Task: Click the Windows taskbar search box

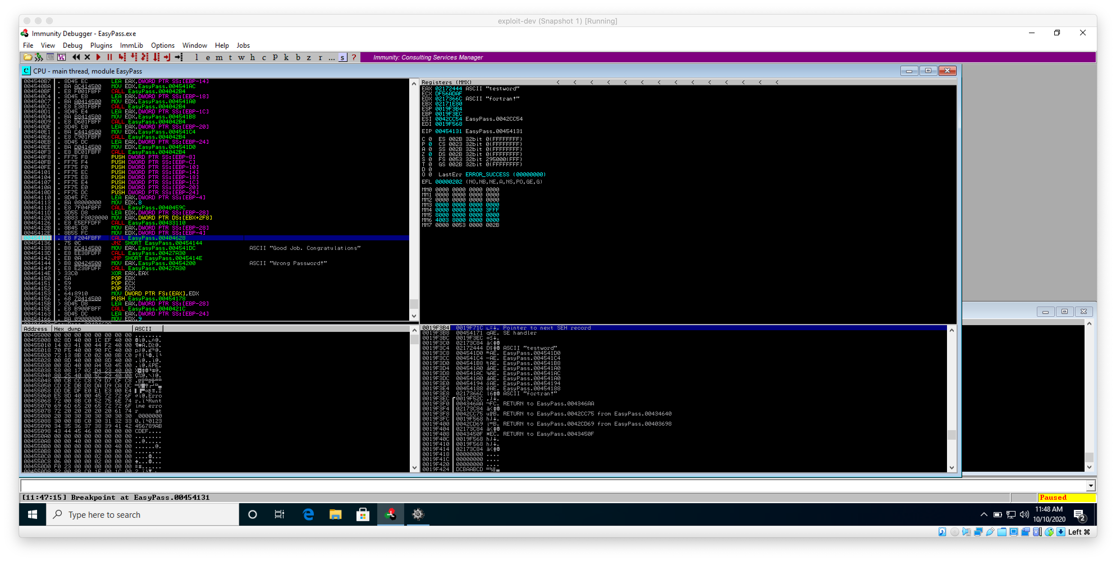Action: pos(143,515)
